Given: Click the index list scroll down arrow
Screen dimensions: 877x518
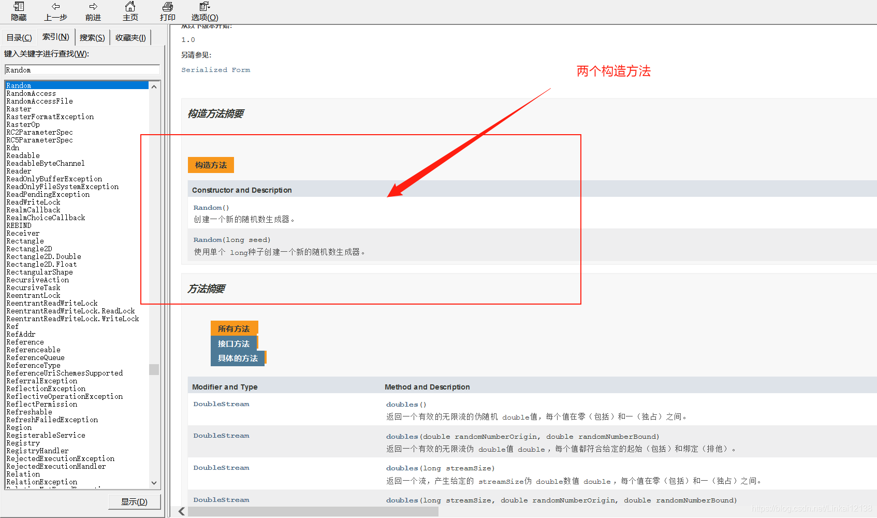Looking at the screenshot, I should [154, 483].
